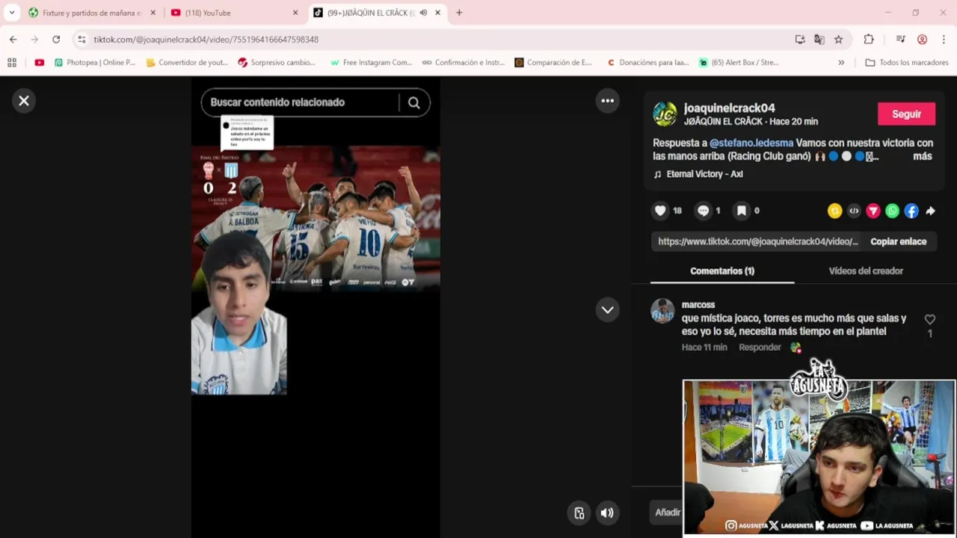Click install app icon in address bar

pos(800,40)
